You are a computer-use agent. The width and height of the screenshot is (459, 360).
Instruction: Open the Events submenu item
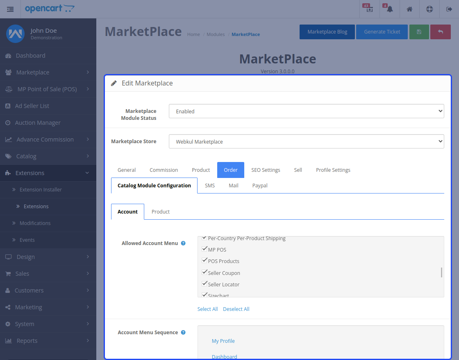tap(27, 240)
